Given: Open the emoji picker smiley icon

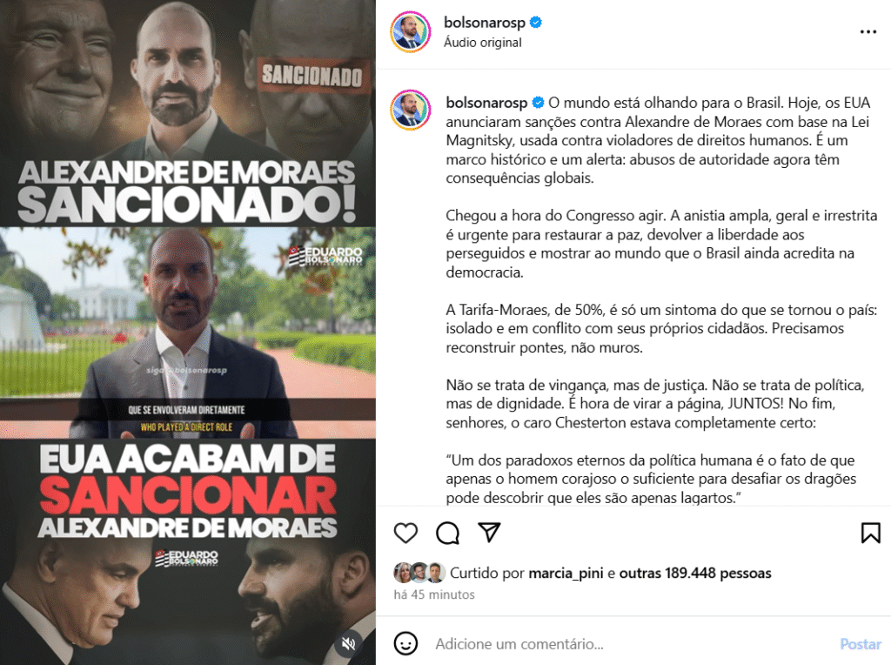Looking at the screenshot, I should (405, 643).
